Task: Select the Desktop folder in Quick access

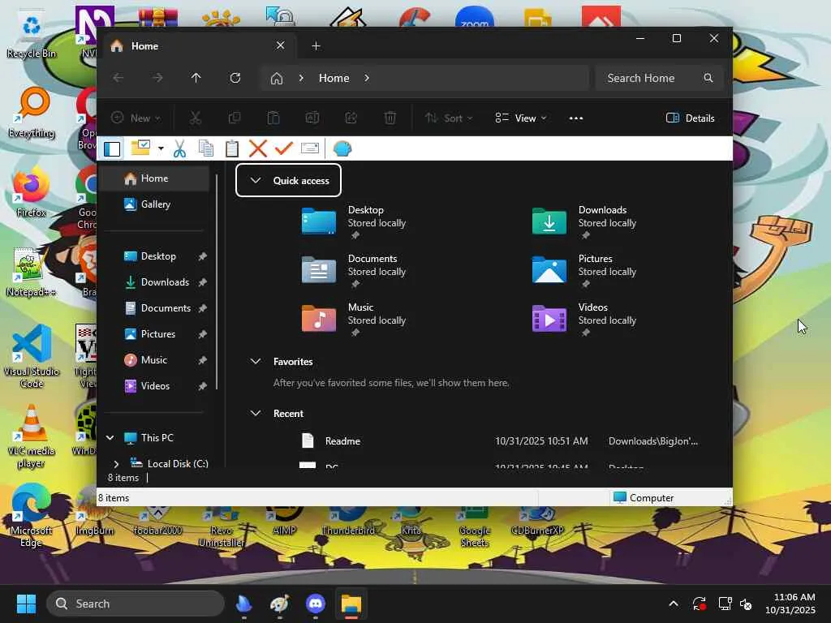Action: tap(355, 222)
